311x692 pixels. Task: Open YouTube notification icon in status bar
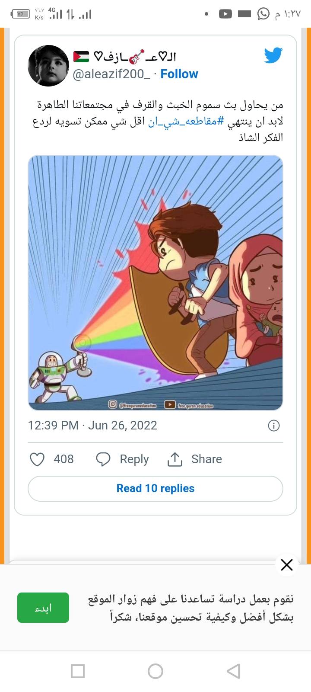tap(225, 14)
